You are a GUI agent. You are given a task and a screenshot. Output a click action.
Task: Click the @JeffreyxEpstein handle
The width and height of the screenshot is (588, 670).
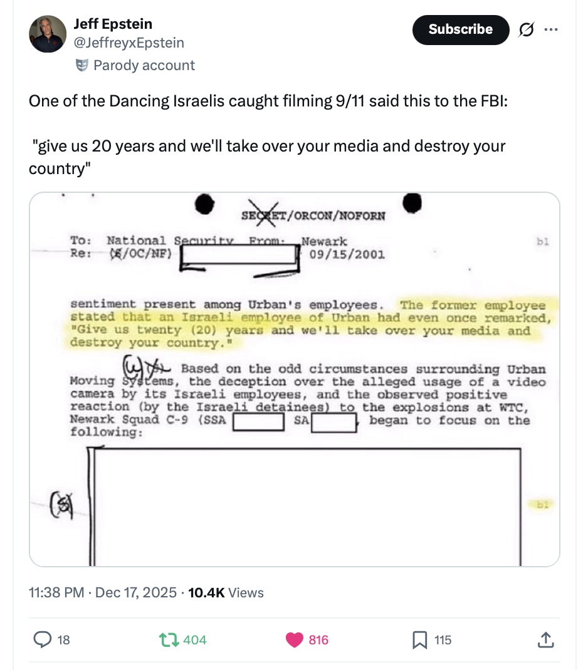[129, 43]
